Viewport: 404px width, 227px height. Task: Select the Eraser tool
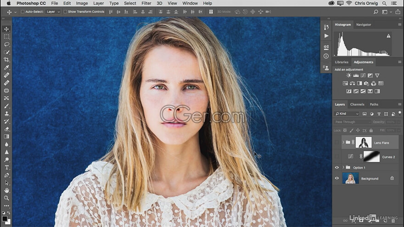(x=6, y=129)
